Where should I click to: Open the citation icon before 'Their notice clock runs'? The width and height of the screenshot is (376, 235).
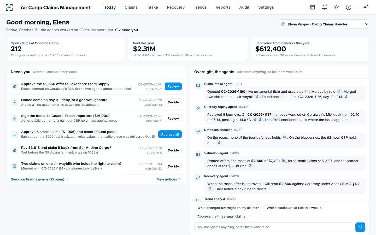(x=210, y=189)
